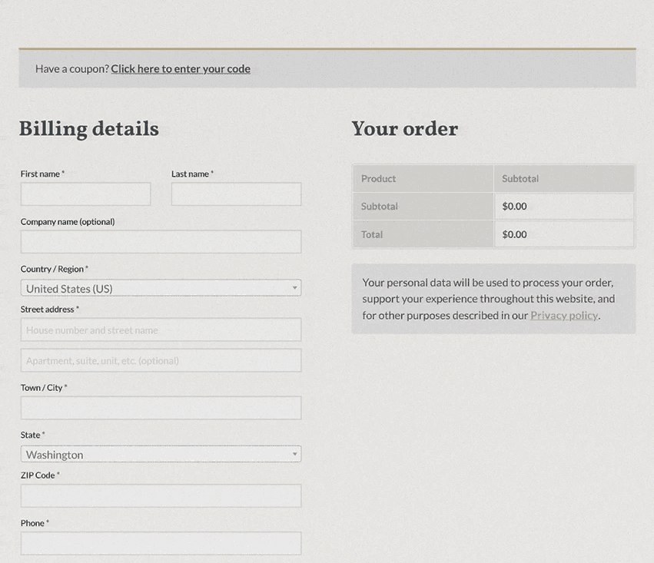654x563 pixels.
Task: Click the Apartment, suite, unit field
Action: (x=161, y=360)
